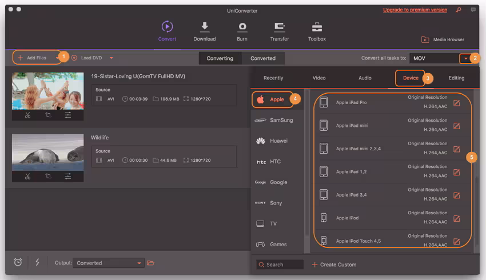Screen dimensions: 486x280
Task: Edit settings for Apple iPad mini 2,3,4
Action: tap(457, 149)
